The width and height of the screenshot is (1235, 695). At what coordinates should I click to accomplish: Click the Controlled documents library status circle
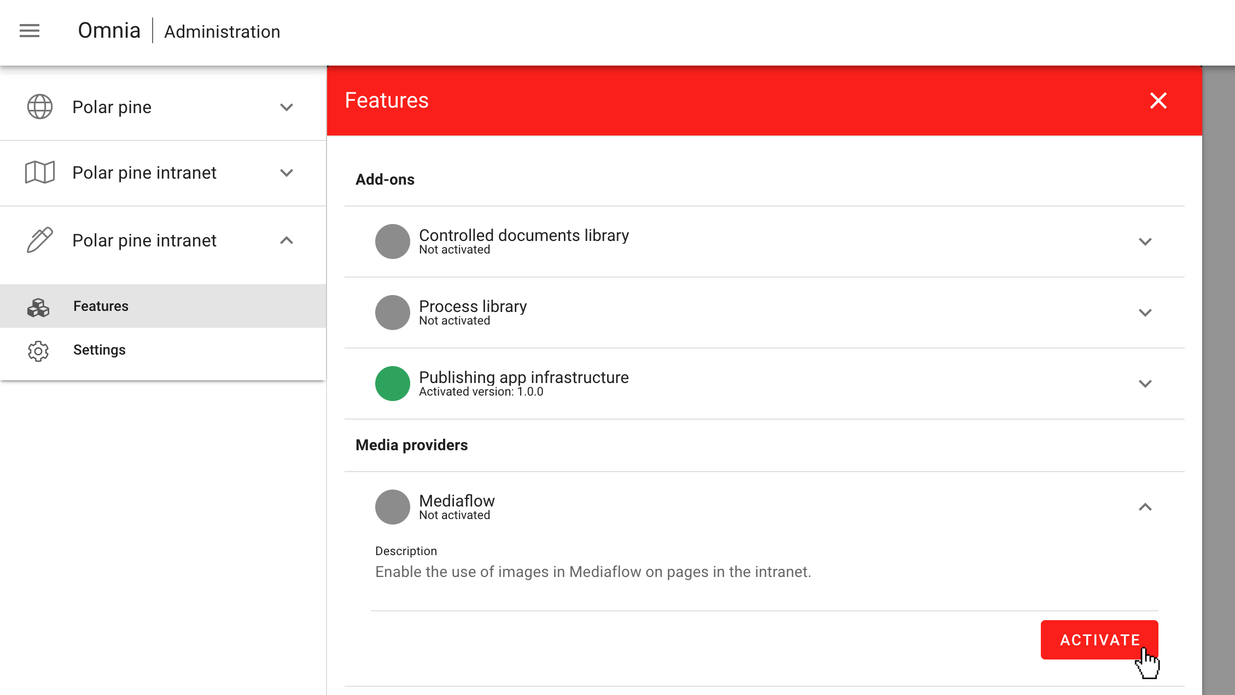(x=393, y=242)
